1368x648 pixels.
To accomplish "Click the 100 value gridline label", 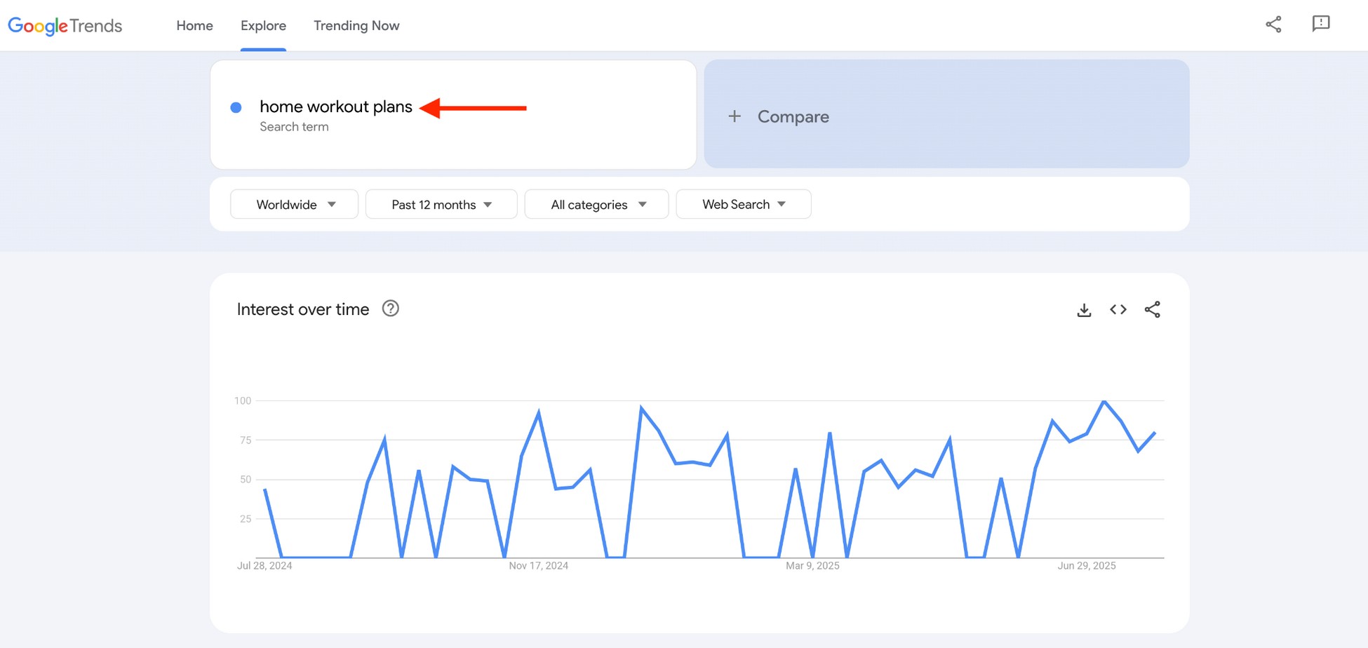I will coord(244,400).
